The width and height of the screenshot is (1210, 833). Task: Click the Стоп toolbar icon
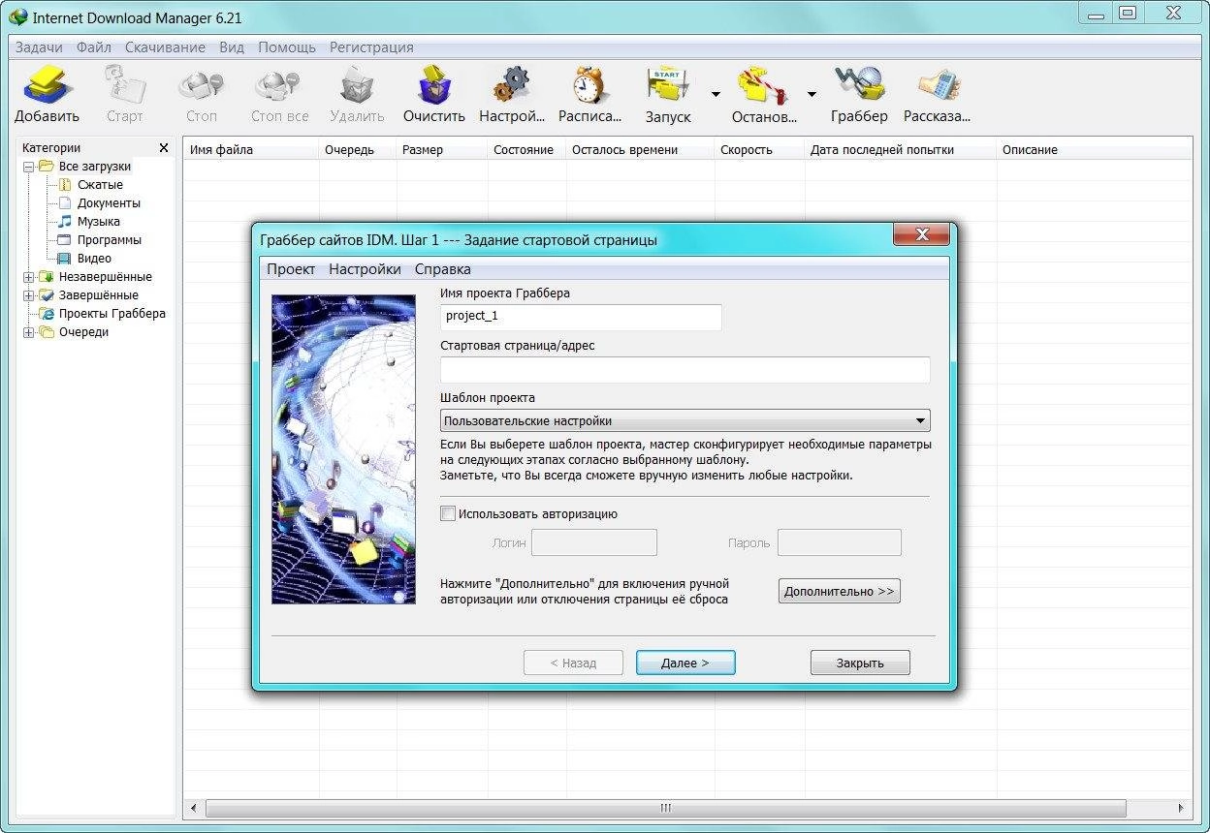[202, 85]
